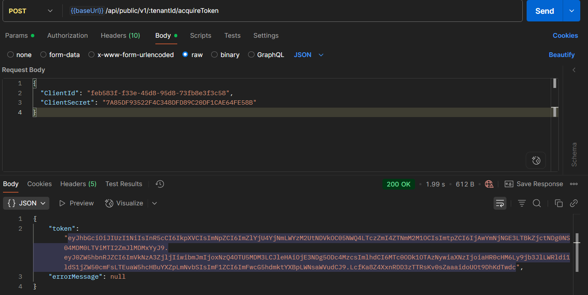Open the request Settings tab
Image resolution: width=588 pixels, height=295 pixels.
(266, 36)
